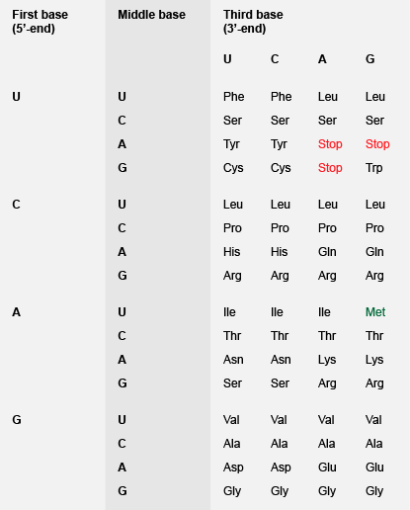This screenshot has width=410, height=510.
Task: Click the first Tyr cell
Action: click(x=231, y=144)
